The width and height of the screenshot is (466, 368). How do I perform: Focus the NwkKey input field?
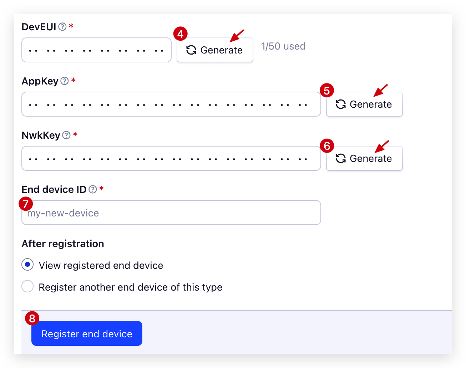pyautogui.click(x=171, y=158)
